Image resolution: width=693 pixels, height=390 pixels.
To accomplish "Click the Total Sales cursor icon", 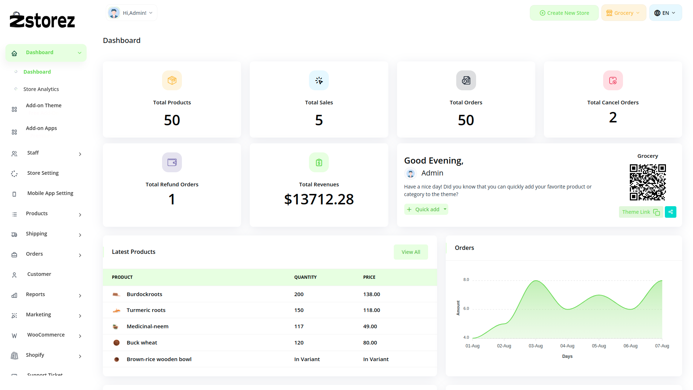I will coord(319,80).
